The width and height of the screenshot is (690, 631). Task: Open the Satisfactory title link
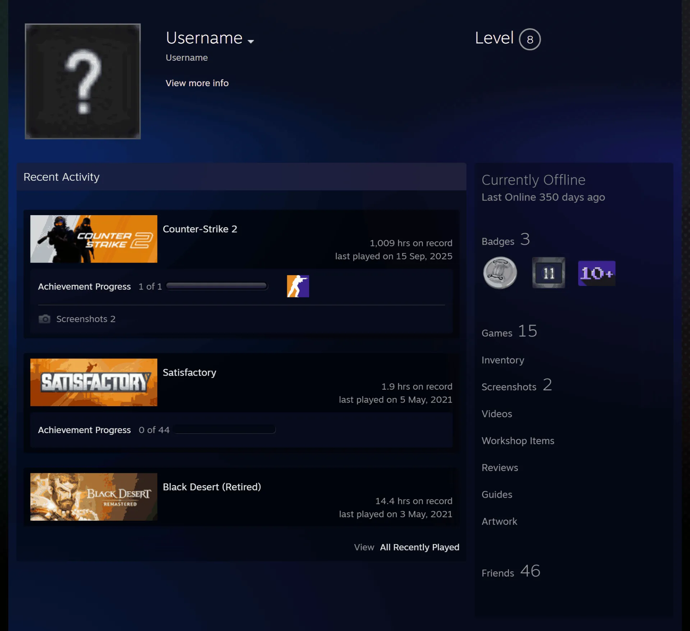click(189, 372)
